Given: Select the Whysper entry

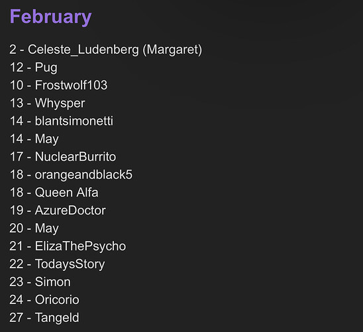Looking at the screenshot, I should coord(47,103).
